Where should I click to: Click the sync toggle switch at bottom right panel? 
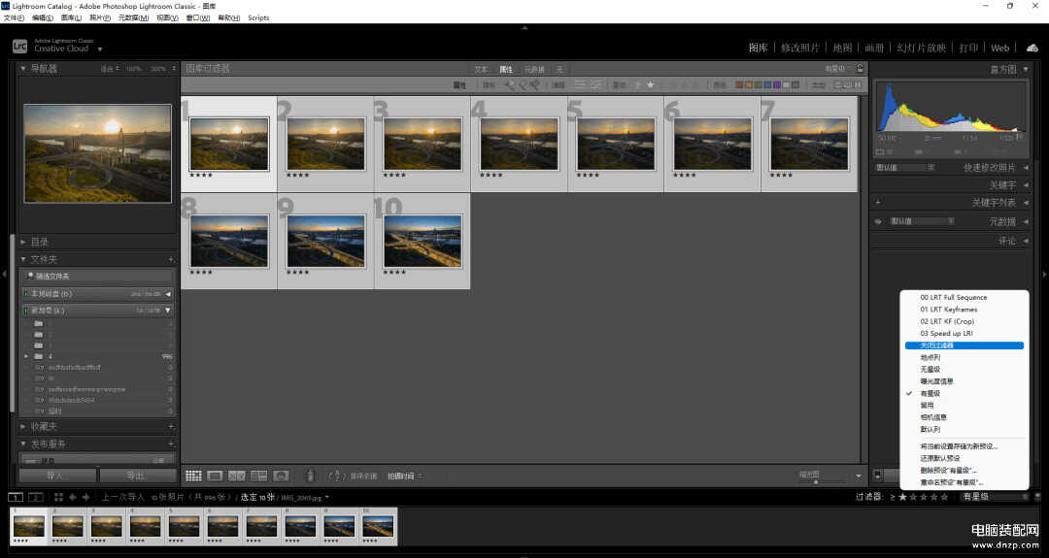878,476
